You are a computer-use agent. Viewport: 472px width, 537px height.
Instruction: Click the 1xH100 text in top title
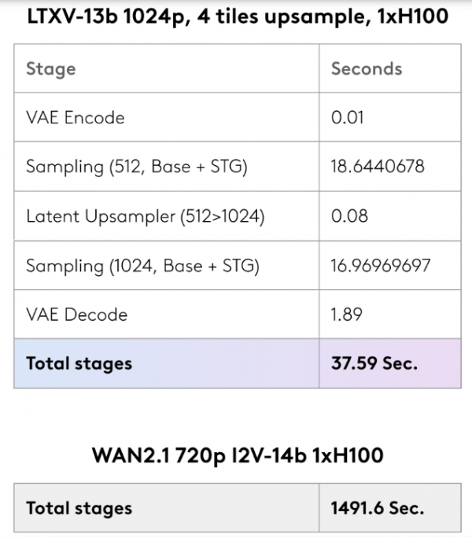point(413,16)
